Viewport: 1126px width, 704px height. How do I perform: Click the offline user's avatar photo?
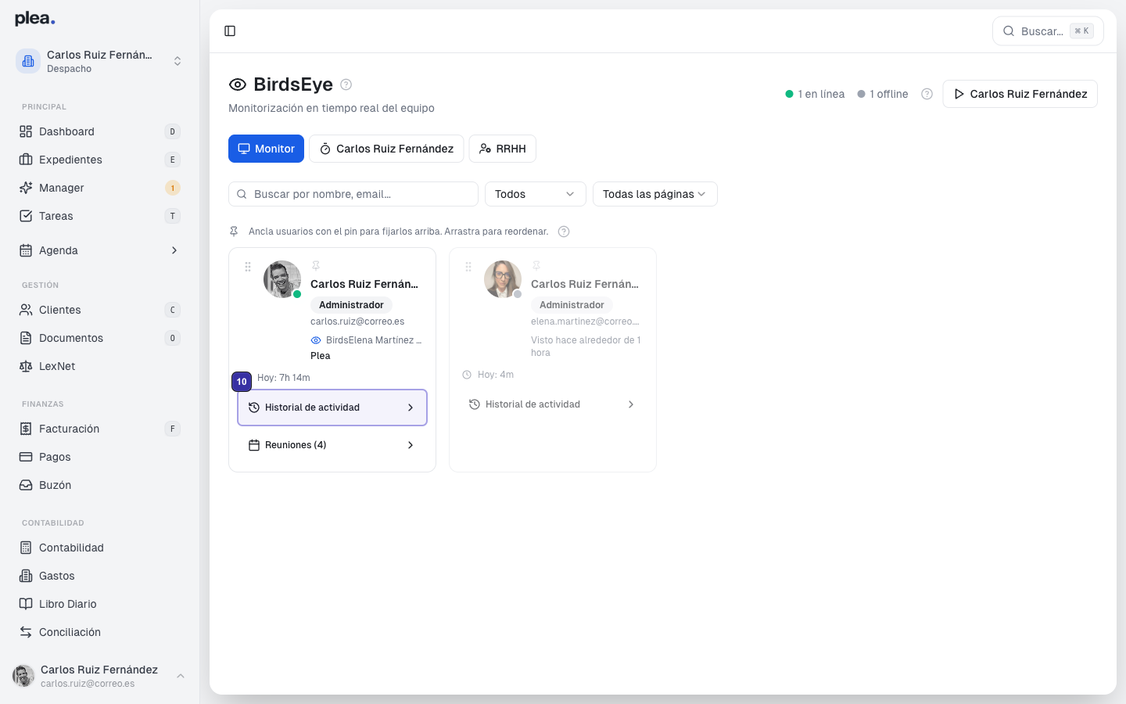click(503, 279)
